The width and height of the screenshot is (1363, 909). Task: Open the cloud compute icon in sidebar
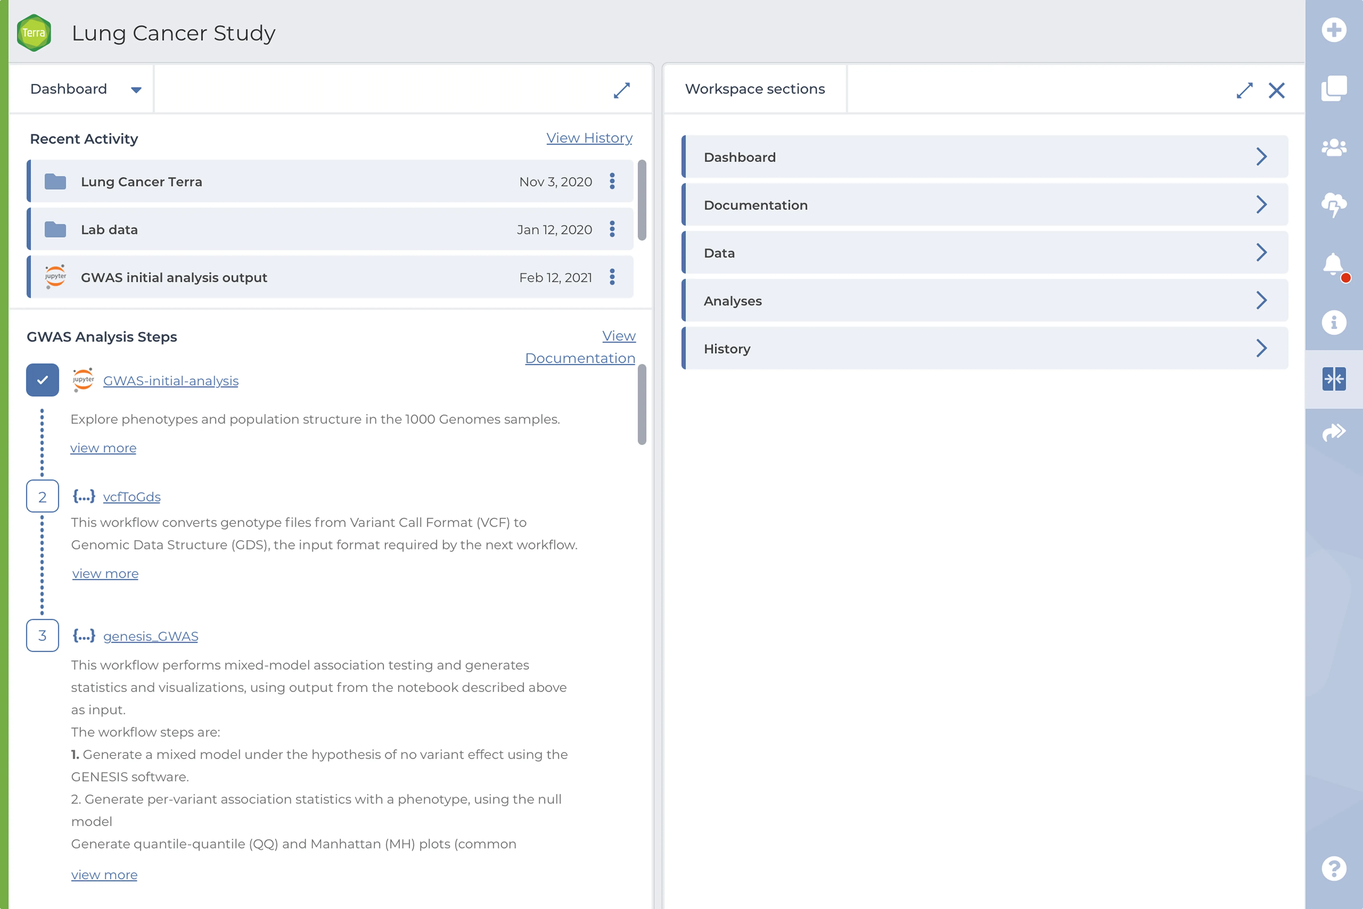(1333, 205)
